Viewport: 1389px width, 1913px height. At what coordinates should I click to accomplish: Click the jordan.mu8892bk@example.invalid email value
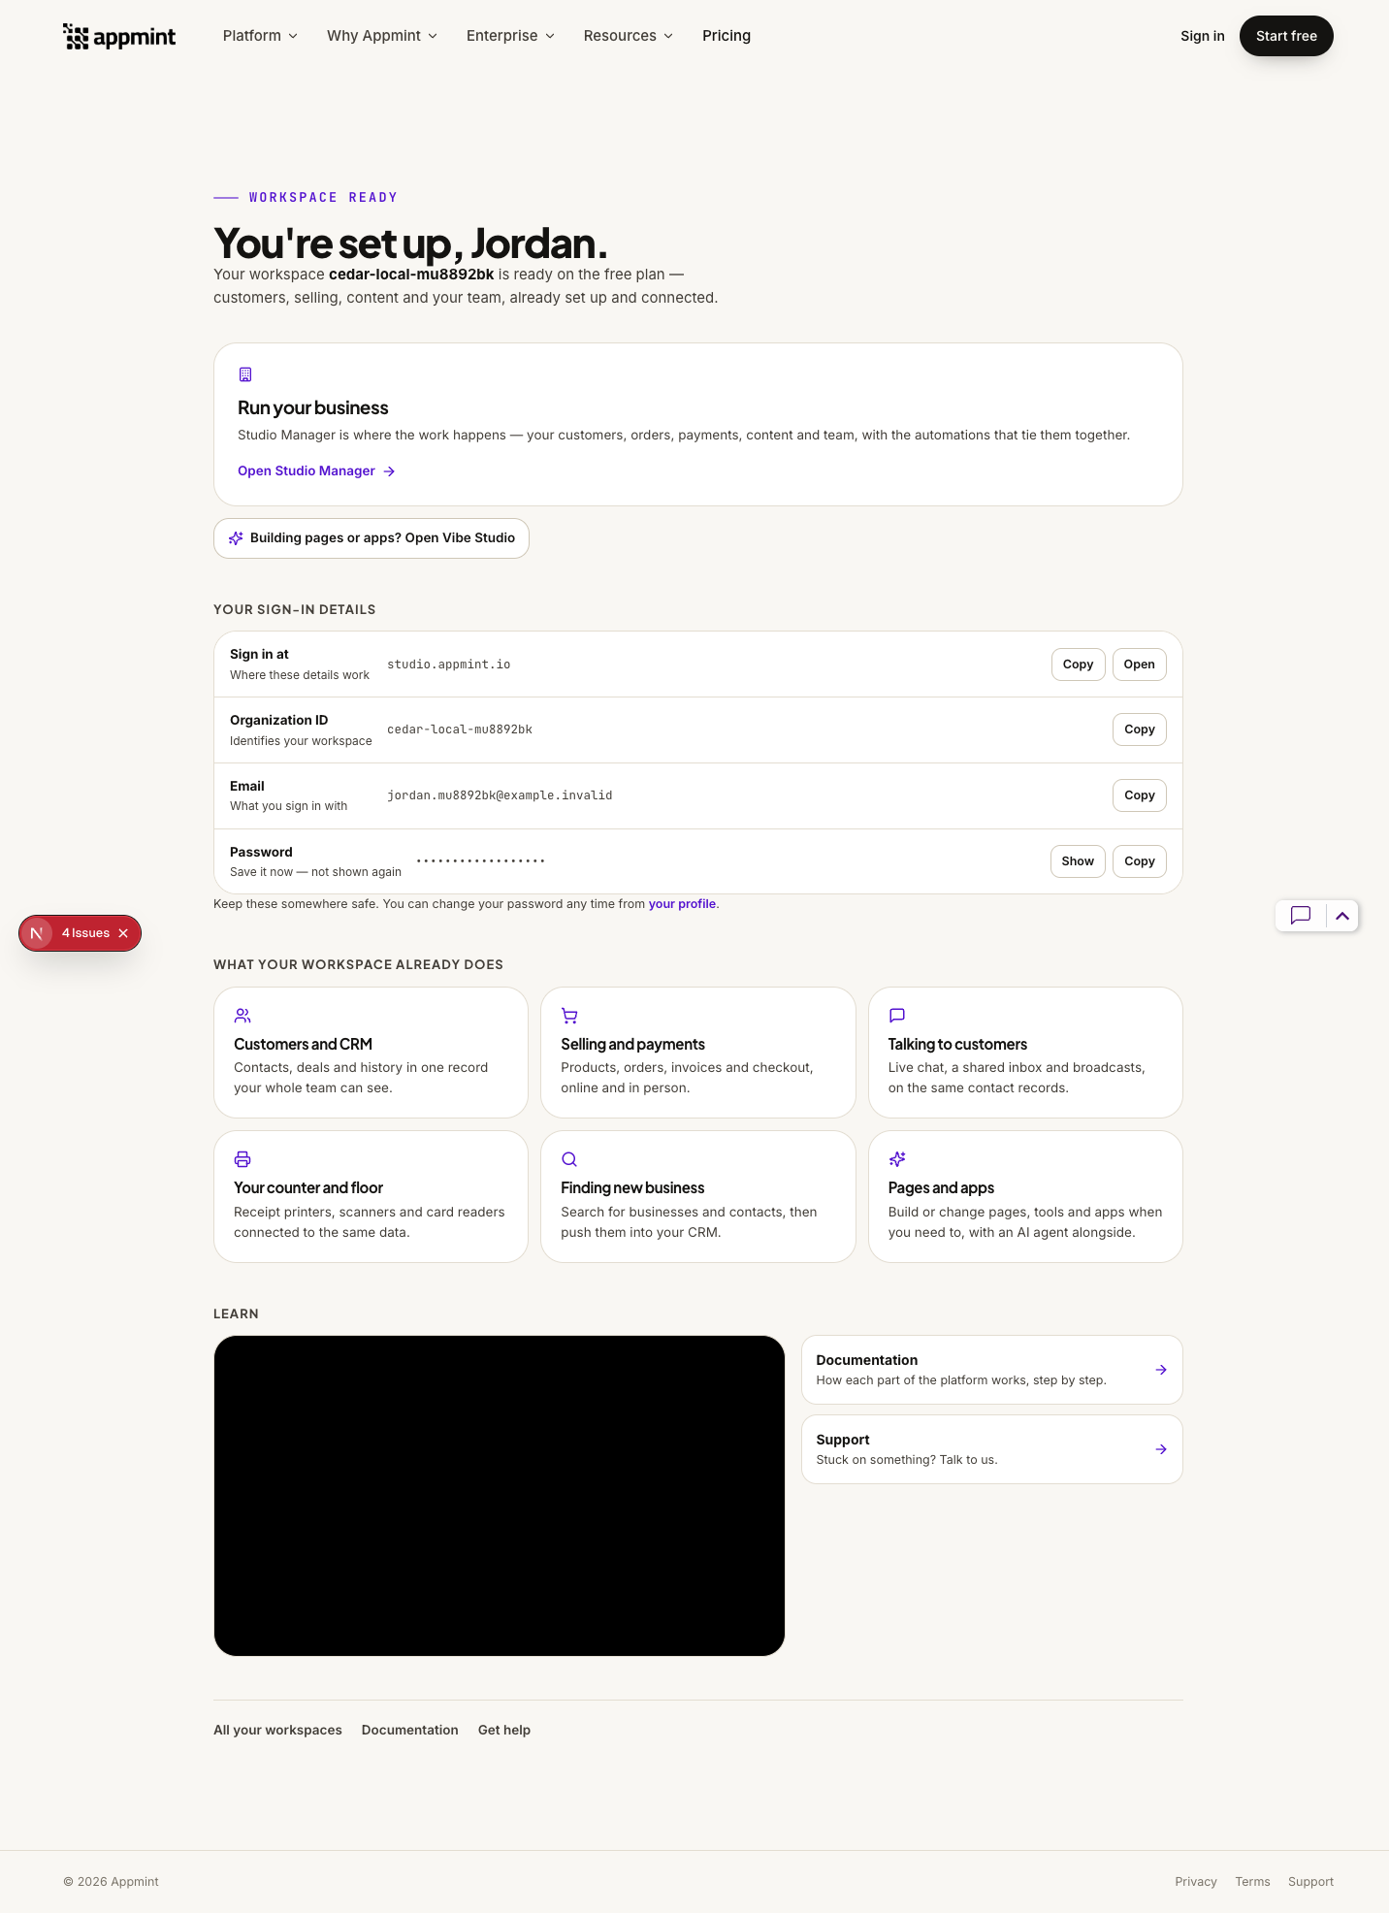(x=500, y=795)
